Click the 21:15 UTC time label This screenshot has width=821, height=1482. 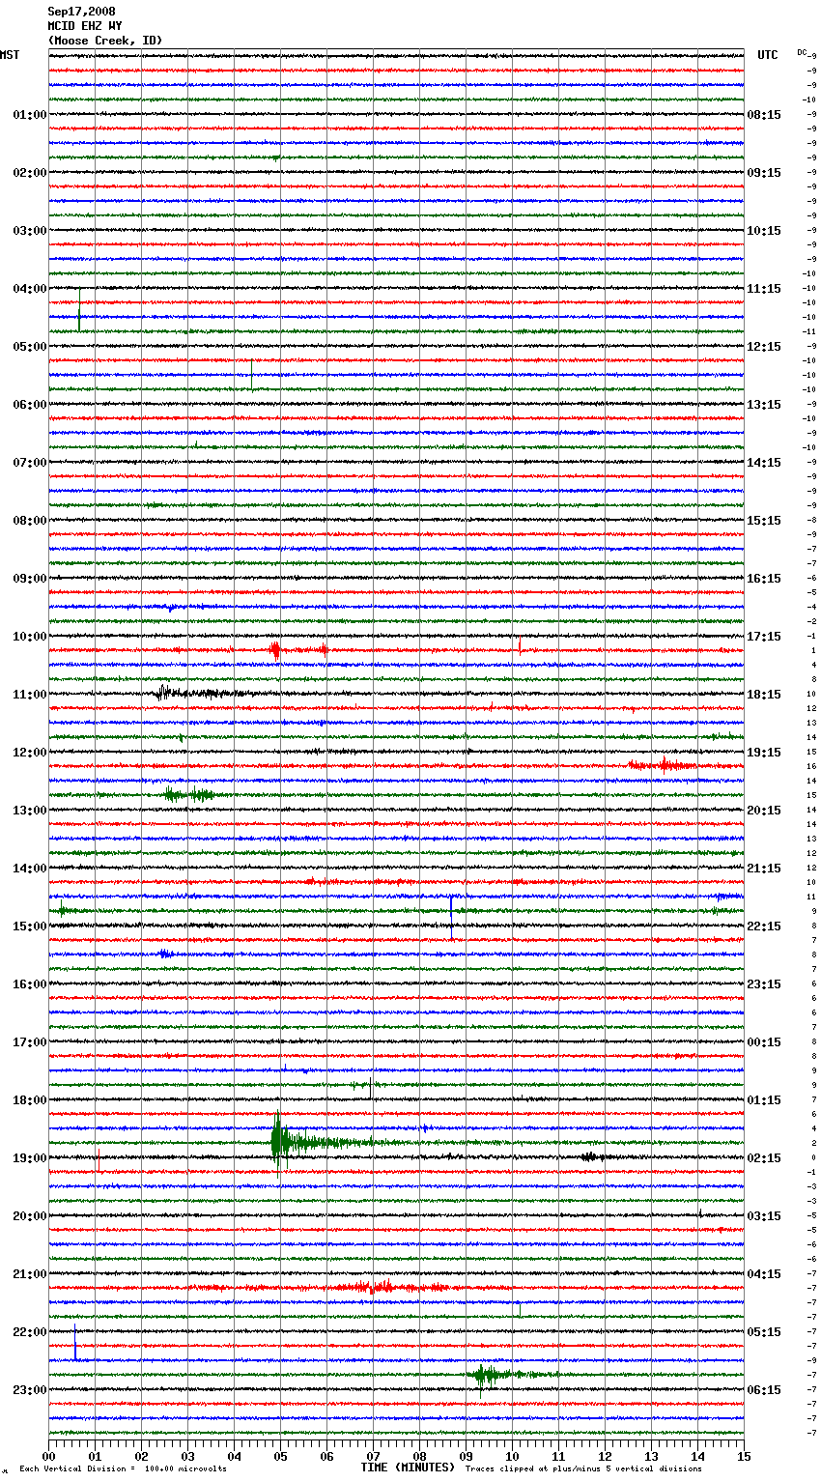[764, 869]
